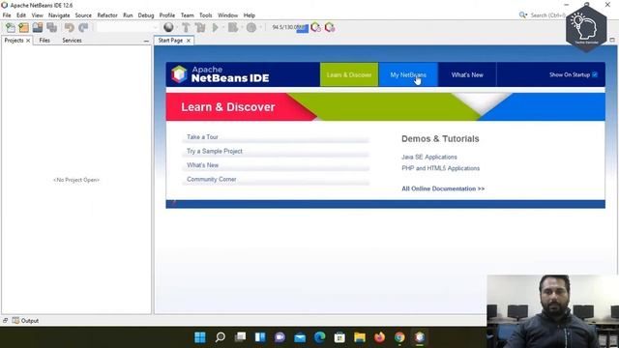Viewport: 619px width, 348px height.
Task: Click the New File toolbar icon
Action: (x=11, y=28)
